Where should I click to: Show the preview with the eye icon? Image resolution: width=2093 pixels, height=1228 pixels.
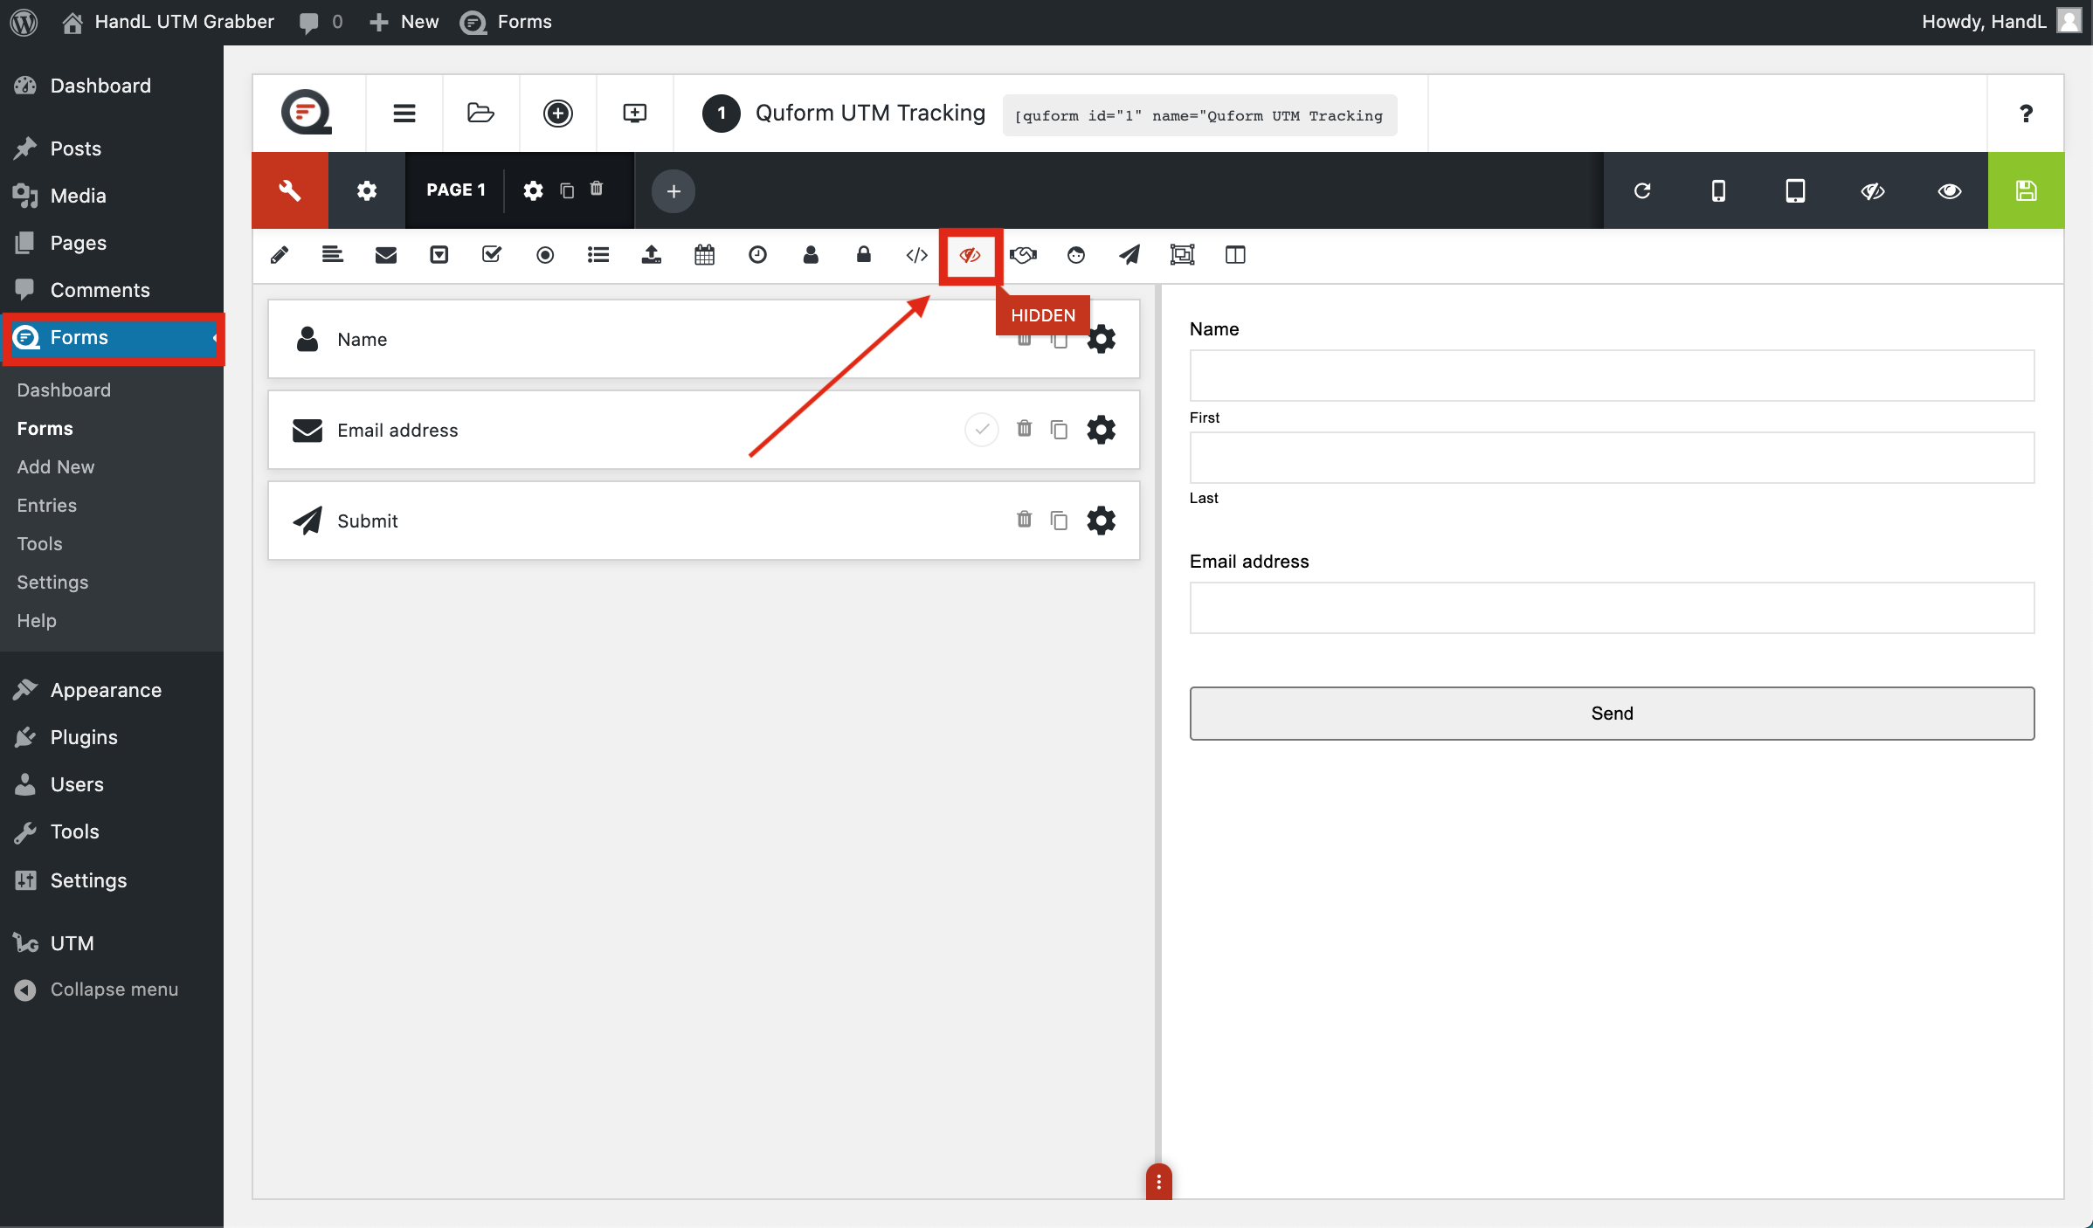click(1950, 190)
